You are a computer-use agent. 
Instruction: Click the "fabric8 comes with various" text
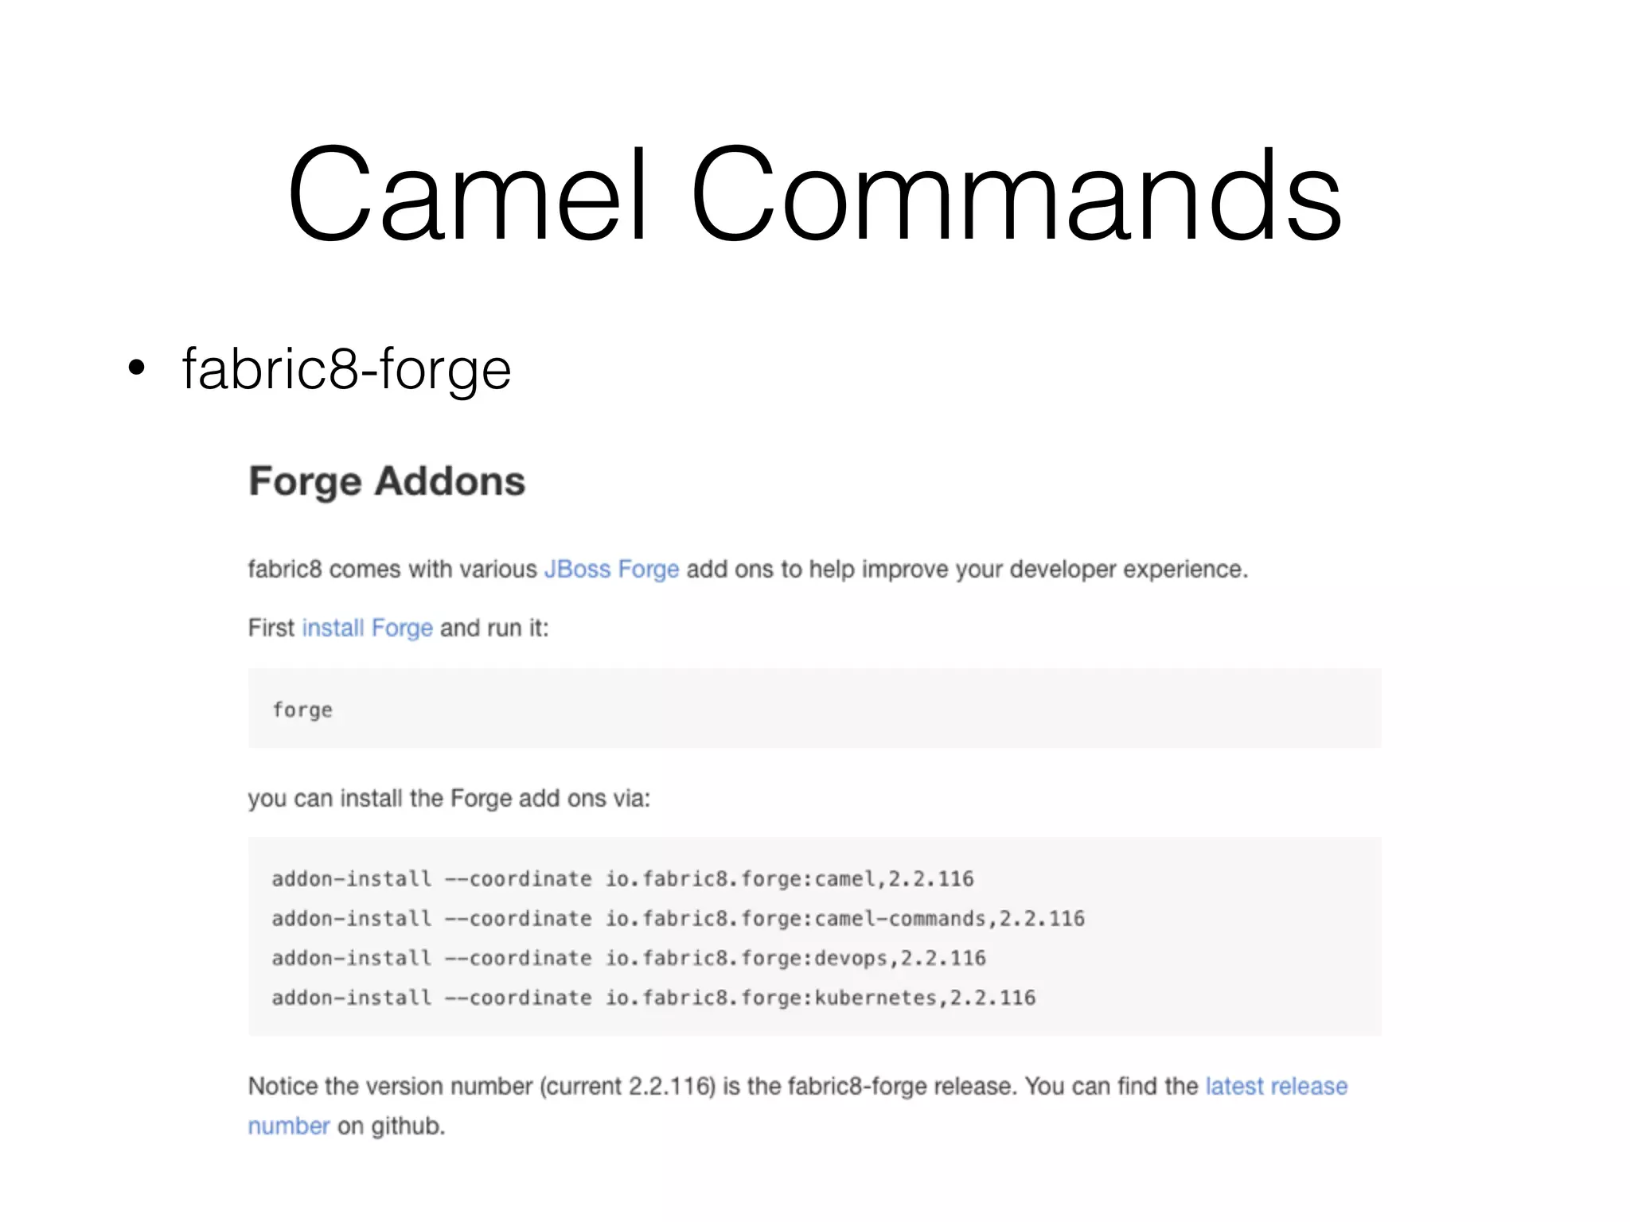pos(392,570)
